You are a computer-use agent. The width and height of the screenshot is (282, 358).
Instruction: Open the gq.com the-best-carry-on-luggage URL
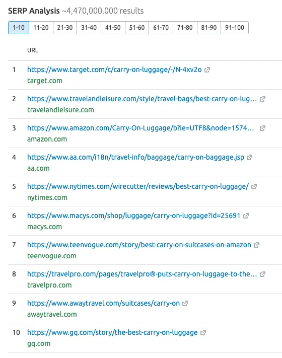(112, 332)
